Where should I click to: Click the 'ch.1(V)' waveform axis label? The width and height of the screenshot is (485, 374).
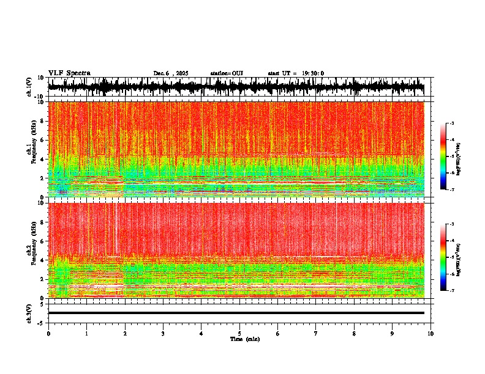(29, 87)
